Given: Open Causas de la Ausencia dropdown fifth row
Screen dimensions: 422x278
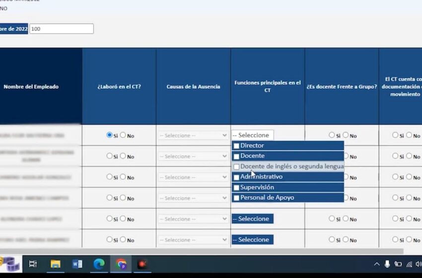Looking at the screenshot, I should pyautogui.click(x=193, y=219).
